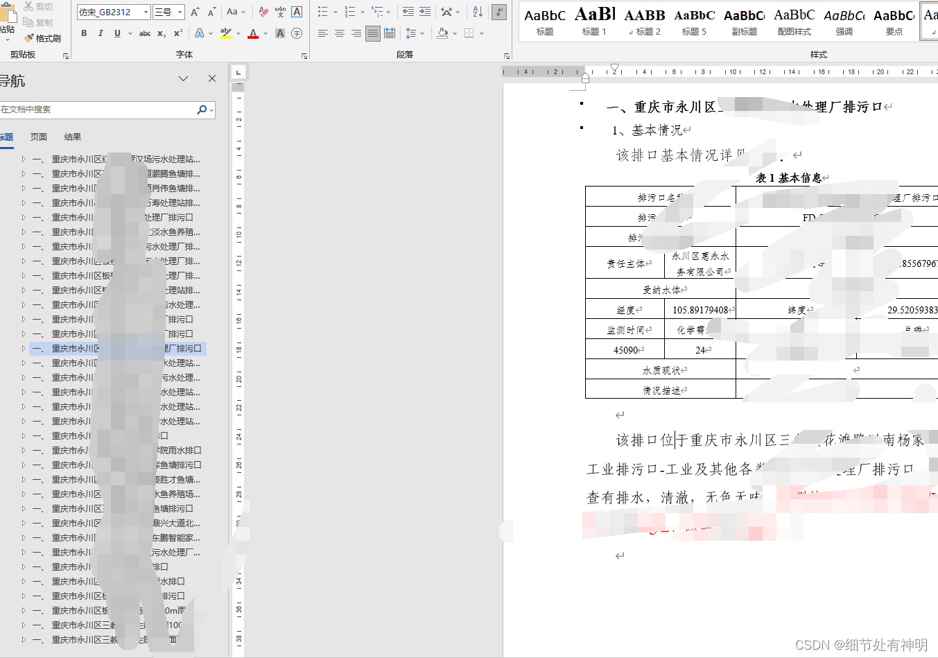
Task: Click the numbered list icon
Action: tap(350, 12)
